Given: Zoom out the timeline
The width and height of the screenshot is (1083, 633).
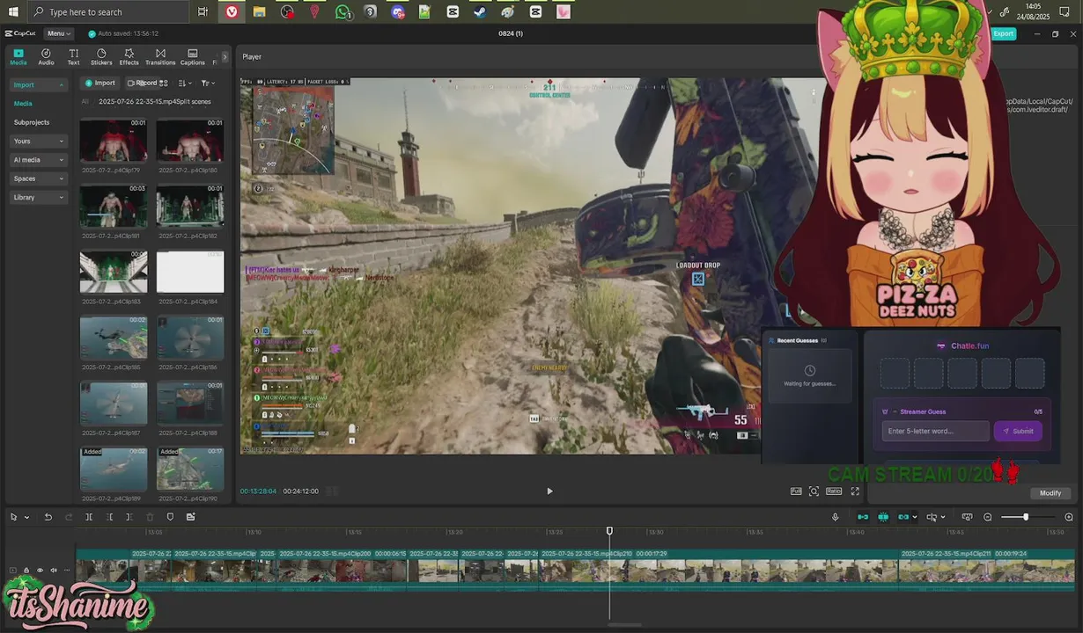Looking at the screenshot, I should 988,517.
